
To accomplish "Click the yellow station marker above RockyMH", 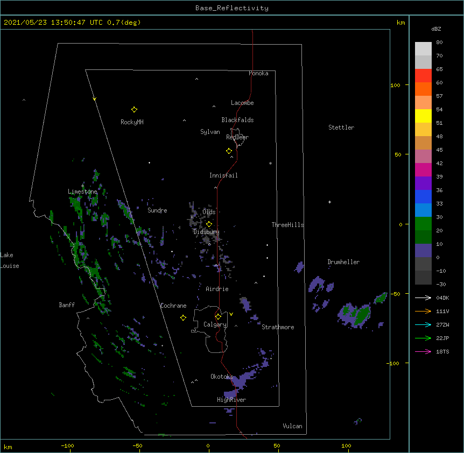I will [x=134, y=110].
